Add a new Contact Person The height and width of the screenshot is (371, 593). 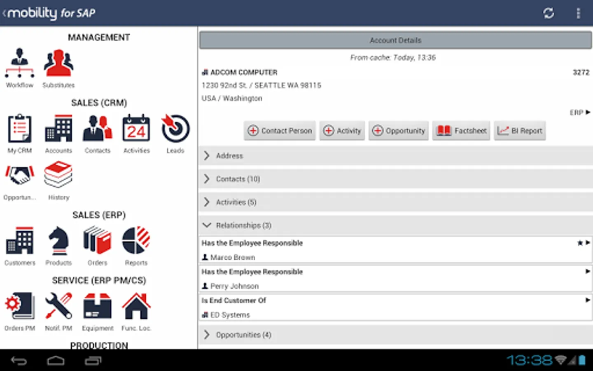[280, 131]
